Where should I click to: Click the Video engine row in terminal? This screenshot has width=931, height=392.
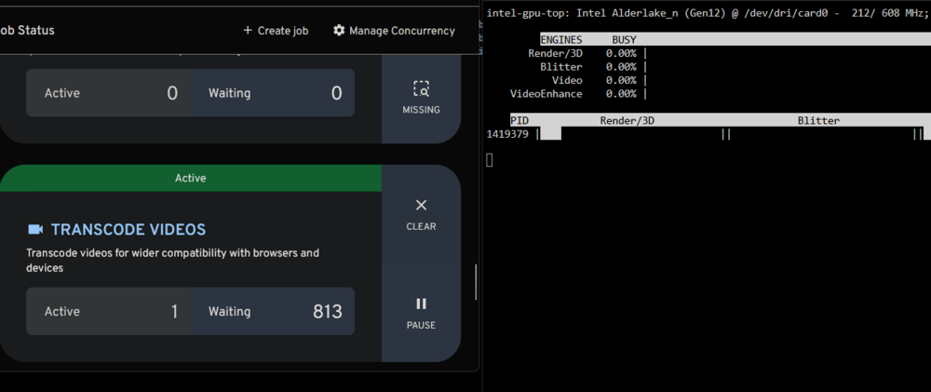[x=599, y=80]
